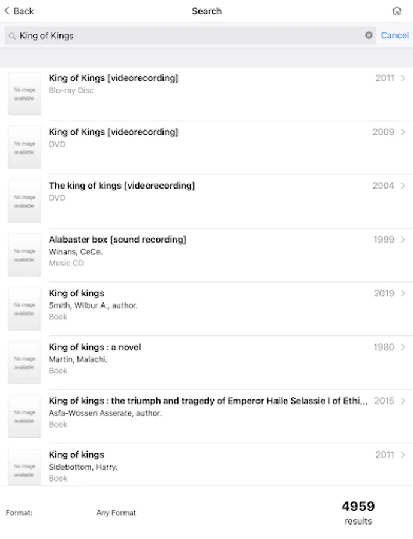
Task: Select Harry Sidebottom's King of kings
Action: [x=77, y=455]
